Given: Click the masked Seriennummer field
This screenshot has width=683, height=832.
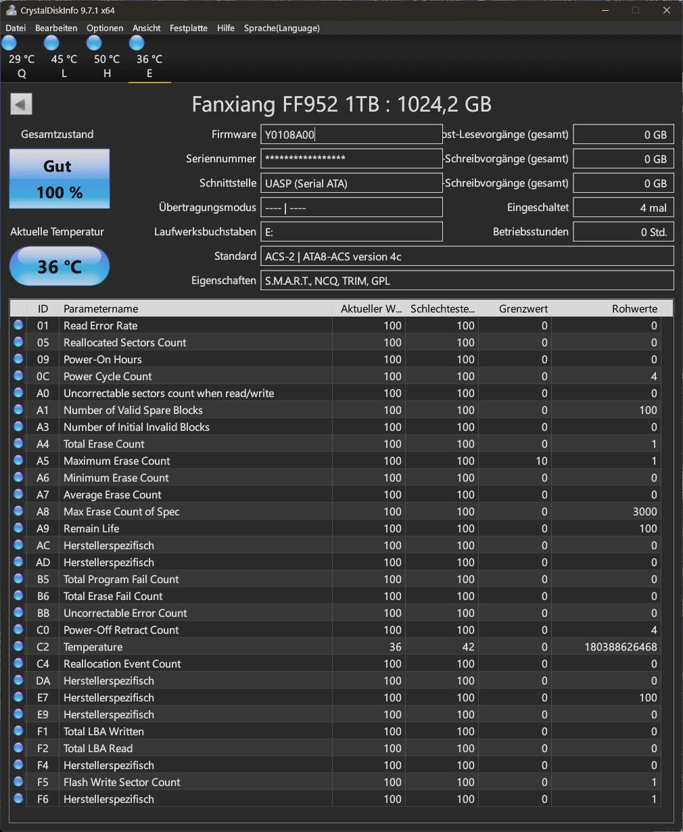Looking at the screenshot, I should pyautogui.click(x=352, y=158).
